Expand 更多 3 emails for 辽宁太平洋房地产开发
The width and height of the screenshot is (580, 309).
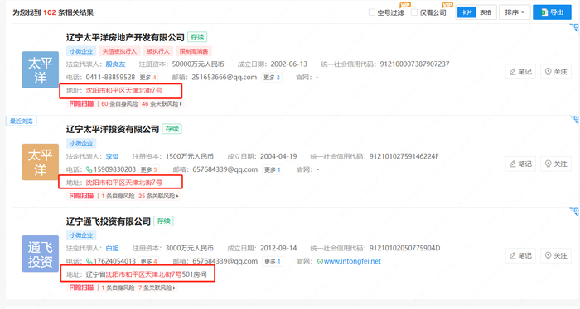coord(272,77)
